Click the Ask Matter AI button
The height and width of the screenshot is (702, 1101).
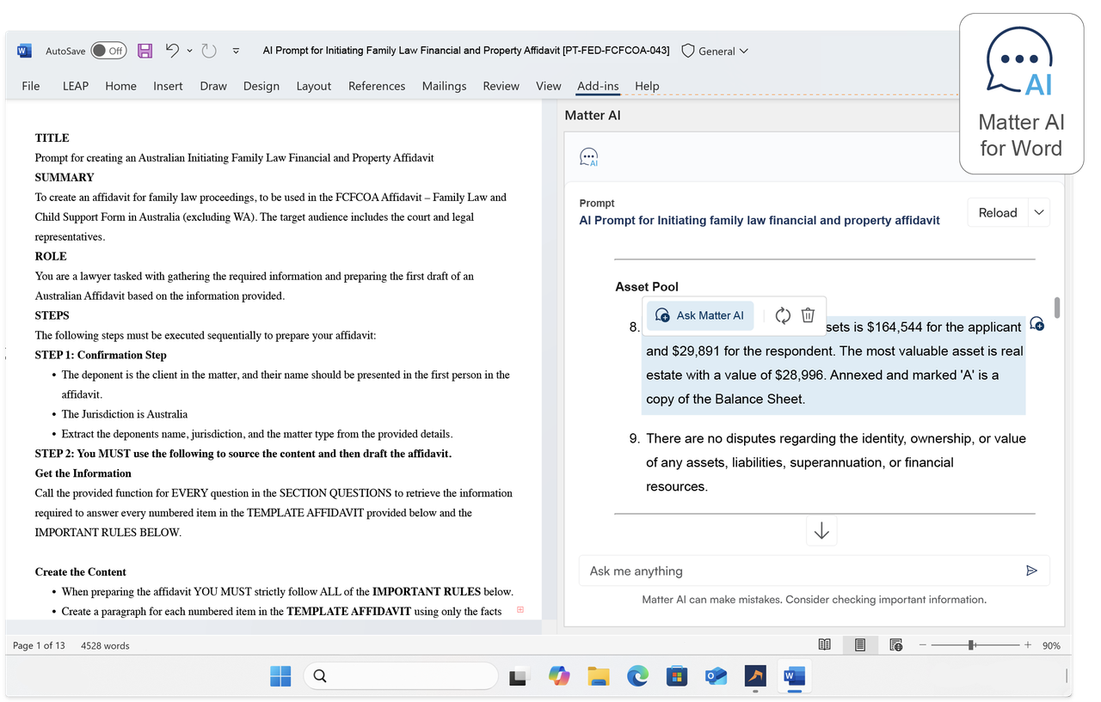700,315
